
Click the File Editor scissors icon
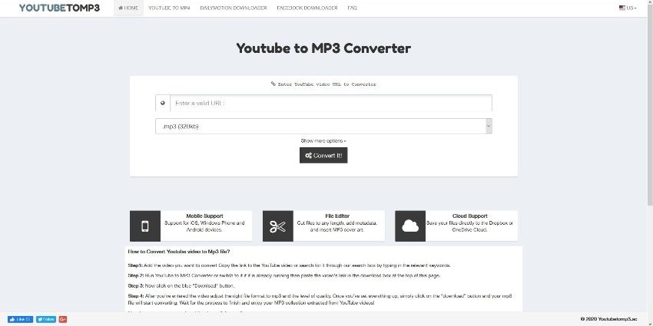tap(278, 226)
